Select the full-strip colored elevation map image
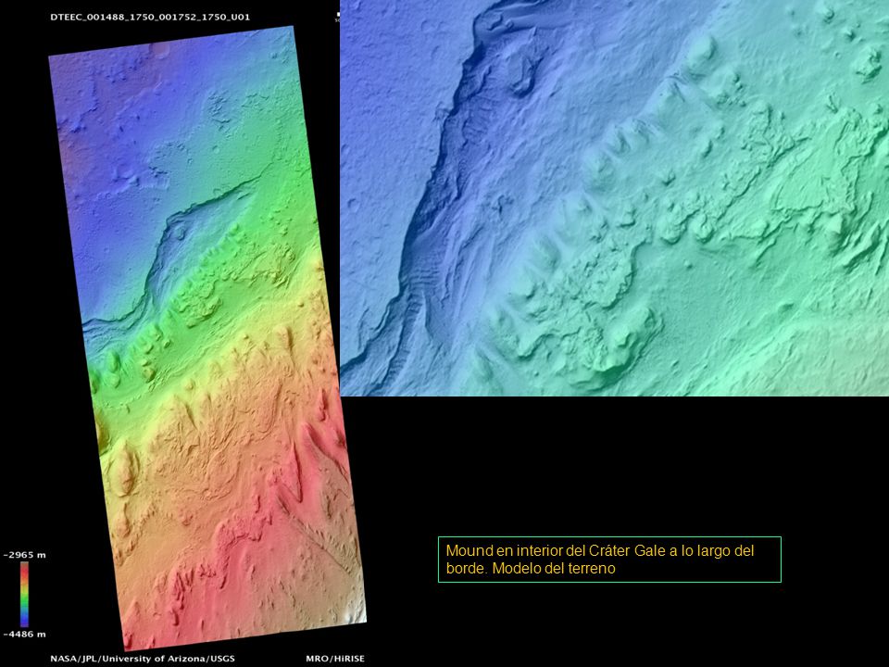The image size is (889, 667). (x=207, y=338)
